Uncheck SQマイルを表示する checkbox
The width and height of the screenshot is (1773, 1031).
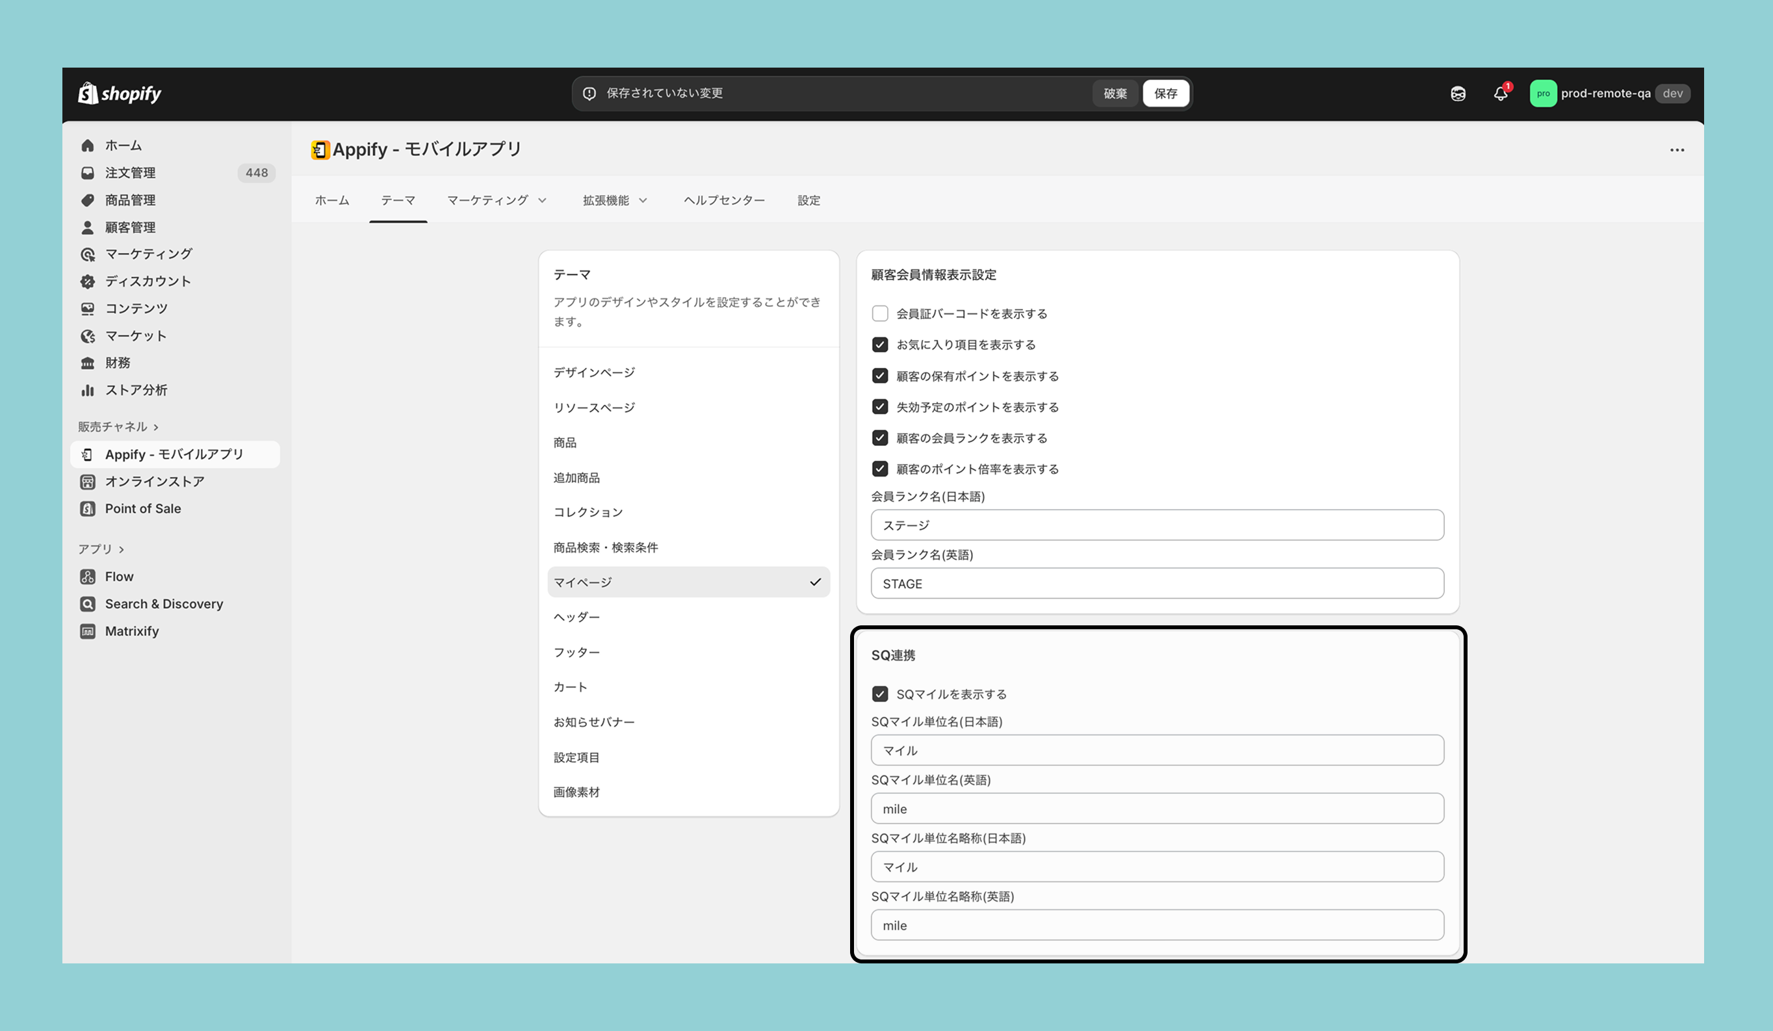[x=880, y=694]
